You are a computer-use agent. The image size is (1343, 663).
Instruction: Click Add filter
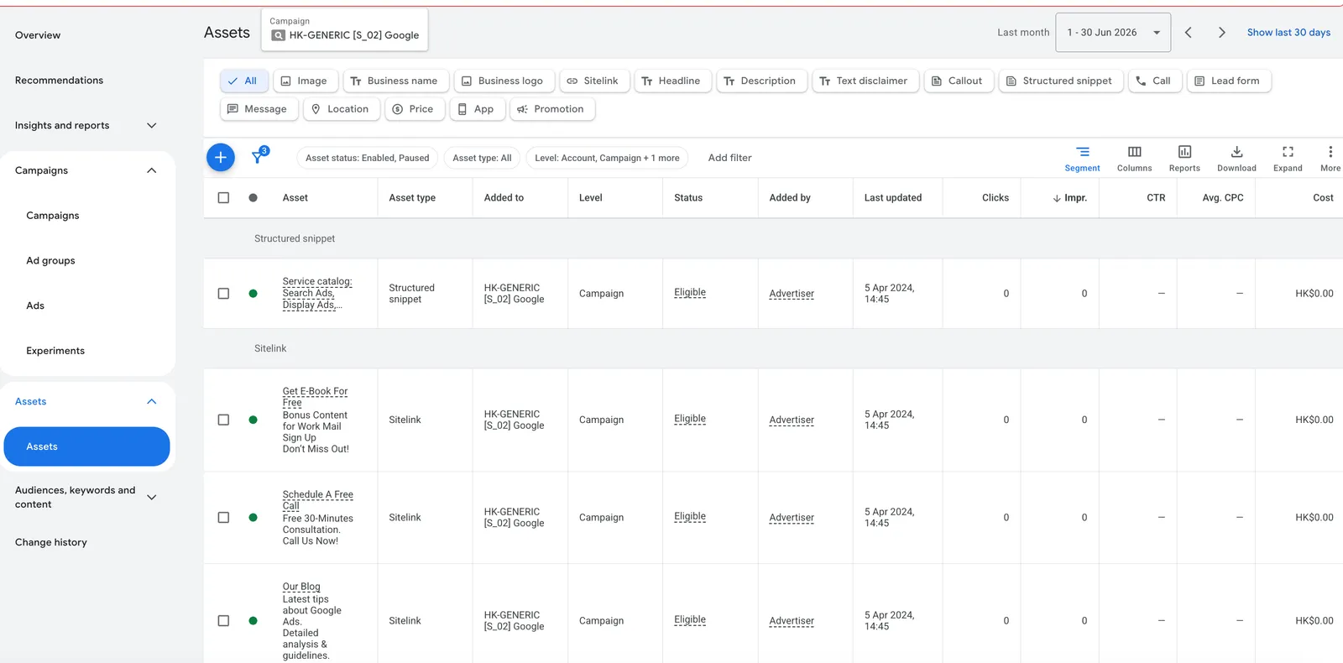point(729,158)
